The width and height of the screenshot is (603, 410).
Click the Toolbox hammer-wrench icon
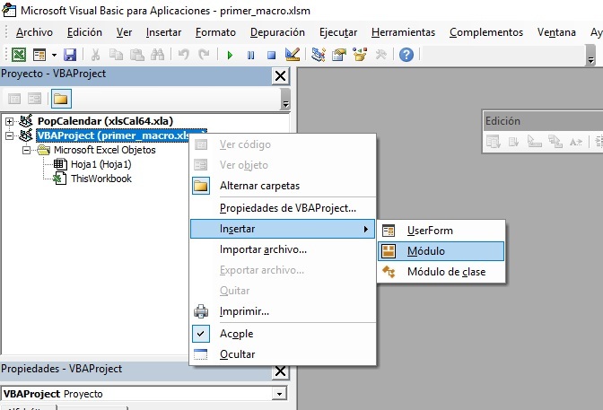(x=380, y=55)
